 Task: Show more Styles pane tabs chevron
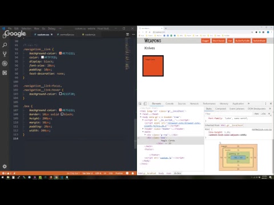point(270,109)
